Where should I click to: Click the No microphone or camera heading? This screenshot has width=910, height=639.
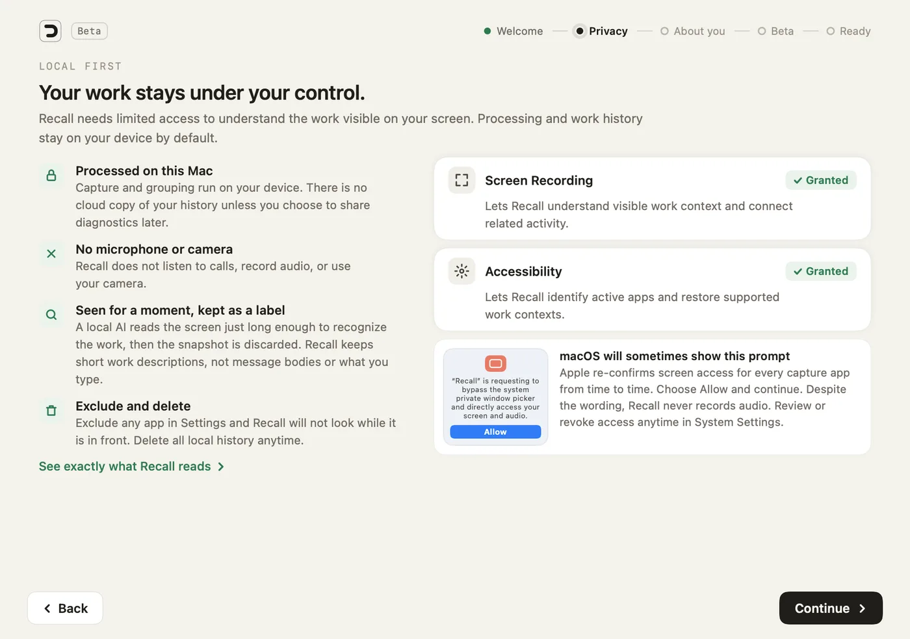[x=154, y=250]
